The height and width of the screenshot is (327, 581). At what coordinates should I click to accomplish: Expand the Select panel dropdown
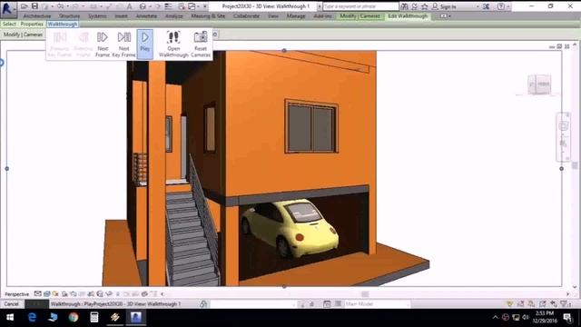point(9,24)
